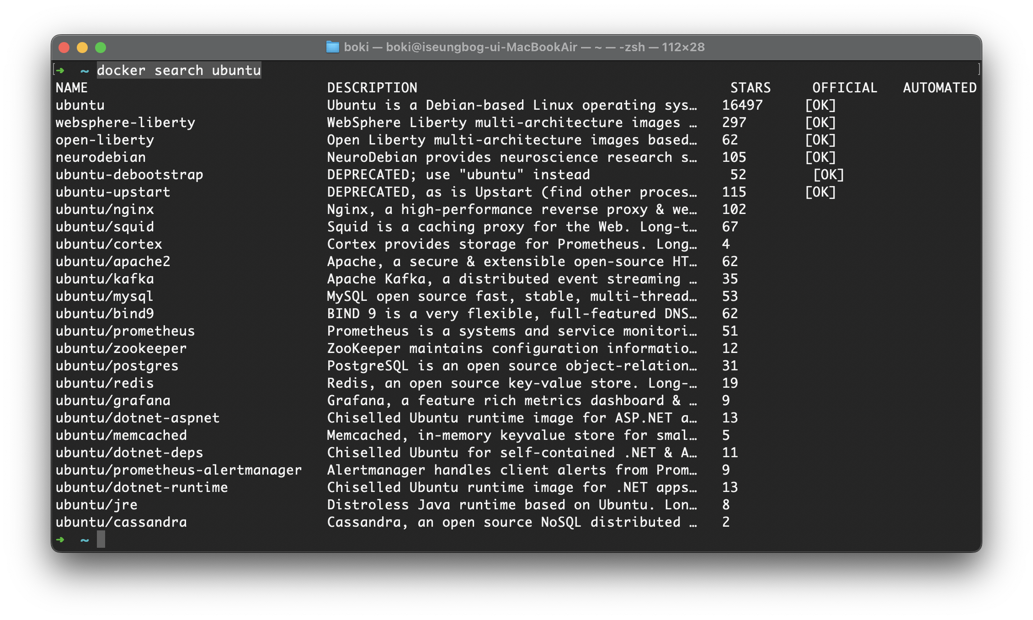Click the OFFICIAL column header
This screenshot has height=620, width=1033.
point(845,88)
